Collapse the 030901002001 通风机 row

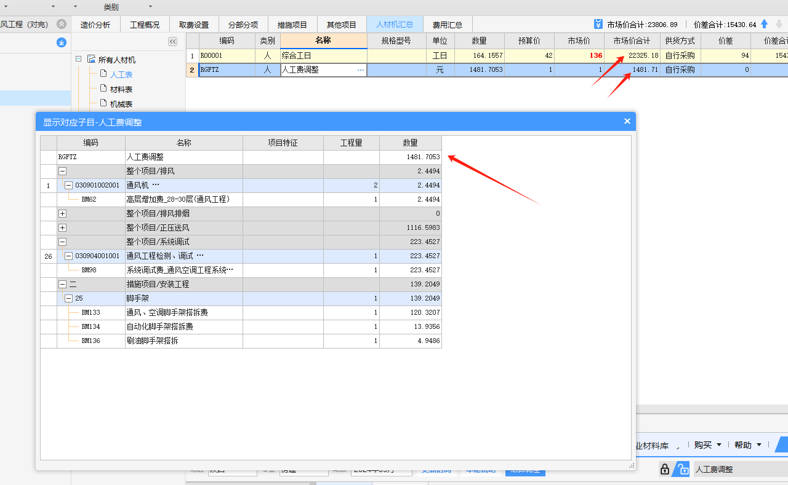coord(69,185)
